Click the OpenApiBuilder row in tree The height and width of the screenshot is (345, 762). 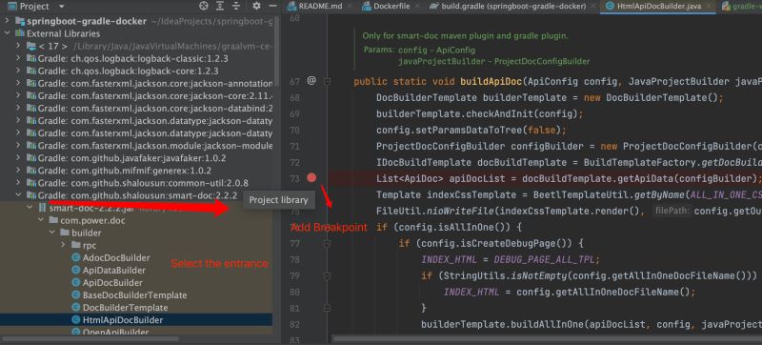[136, 332]
